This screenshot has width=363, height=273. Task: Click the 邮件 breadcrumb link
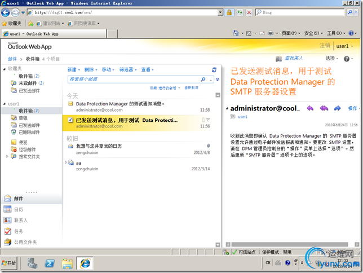(x=12, y=59)
